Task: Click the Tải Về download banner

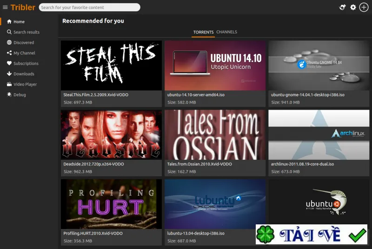Action: pyautogui.click(x=312, y=235)
